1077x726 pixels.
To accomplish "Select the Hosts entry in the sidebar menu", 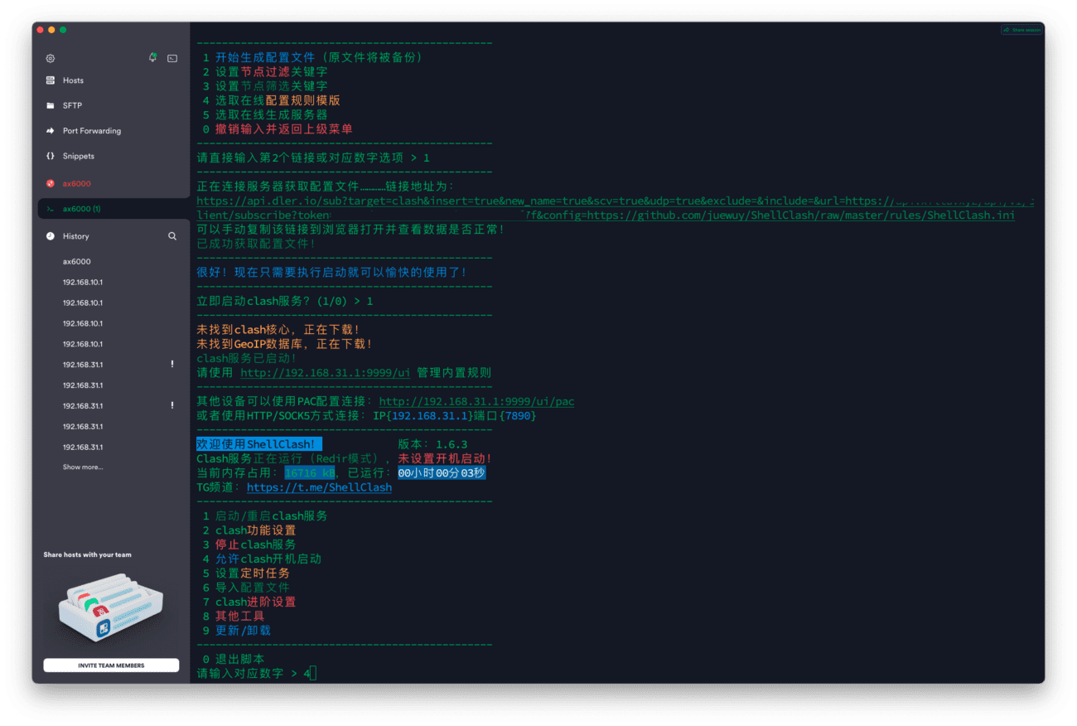I will pyautogui.click(x=75, y=80).
